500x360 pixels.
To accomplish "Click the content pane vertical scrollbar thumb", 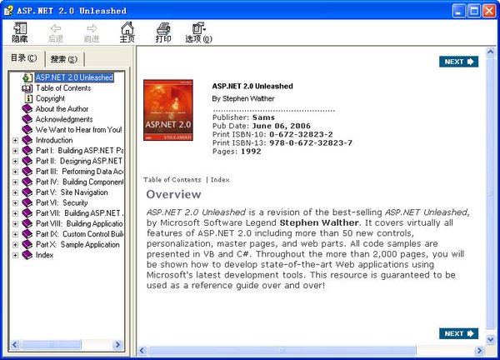I will point(491,192).
